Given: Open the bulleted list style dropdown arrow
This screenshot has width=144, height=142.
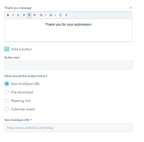Looking at the screenshot, I should click(46, 15).
